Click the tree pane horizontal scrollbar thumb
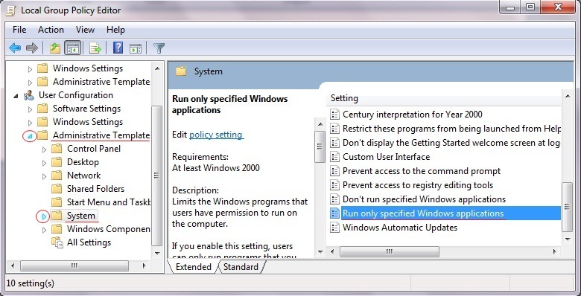Viewport: 581px width, 296px height. [x=74, y=266]
